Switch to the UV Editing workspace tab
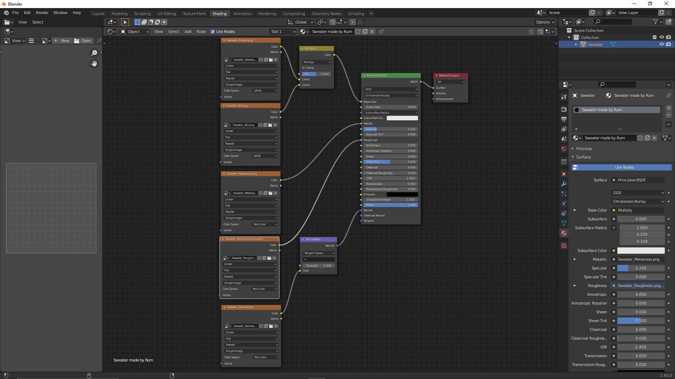 (x=167, y=14)
